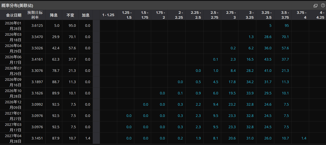This screenshot has height=145, width=326.
Task: Click the 95.0 unchanged probability cell
Action: click(72, 26)
